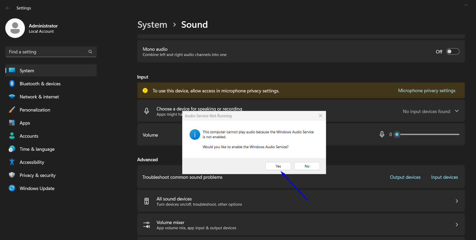476x240 pixels.
Task: Mute input using the Volume microphone icon
Action: click(382, 135)
